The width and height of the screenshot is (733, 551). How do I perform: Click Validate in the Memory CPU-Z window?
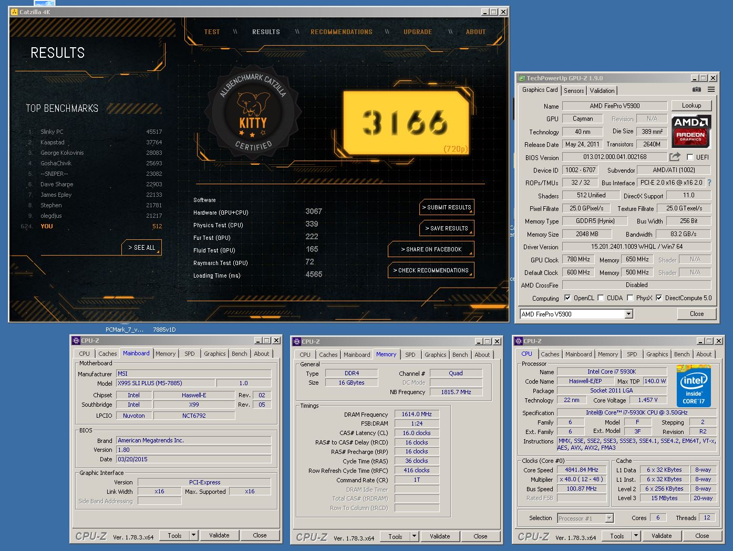point(440,536)
